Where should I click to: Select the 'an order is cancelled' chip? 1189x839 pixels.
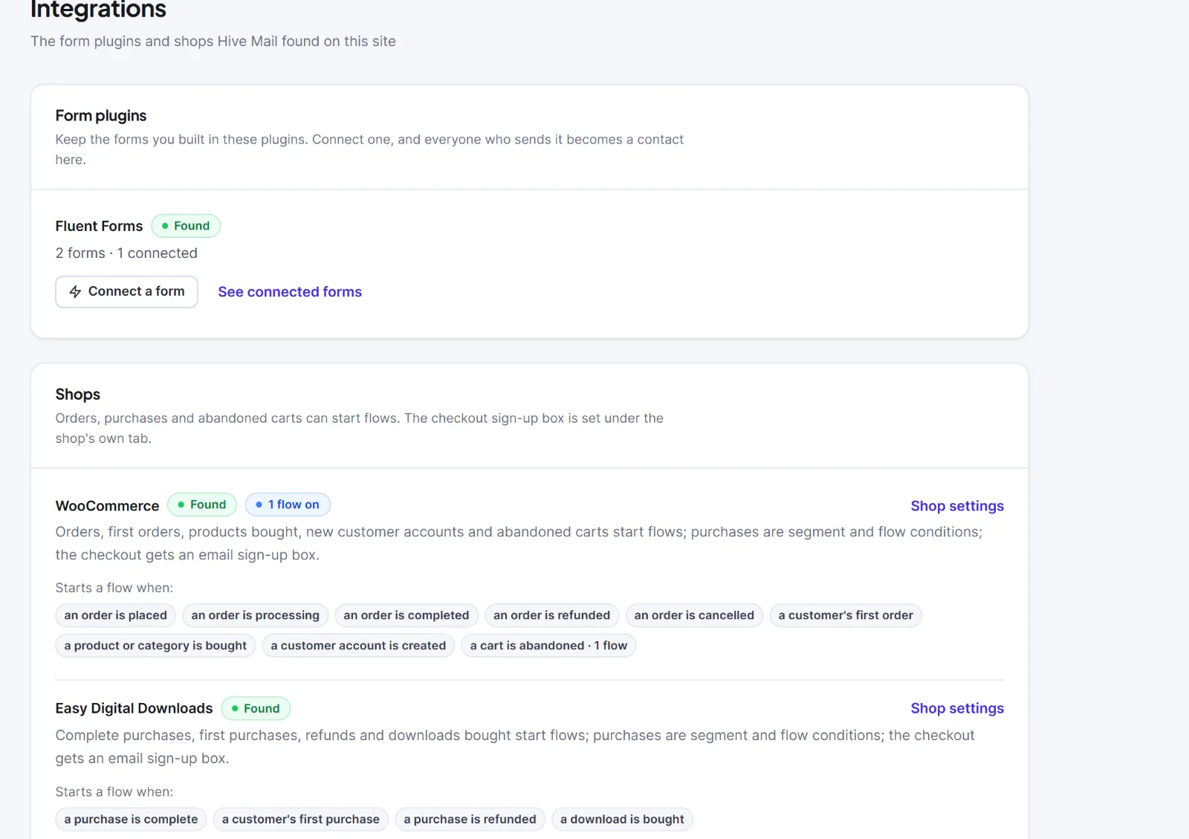coord(694,615)
